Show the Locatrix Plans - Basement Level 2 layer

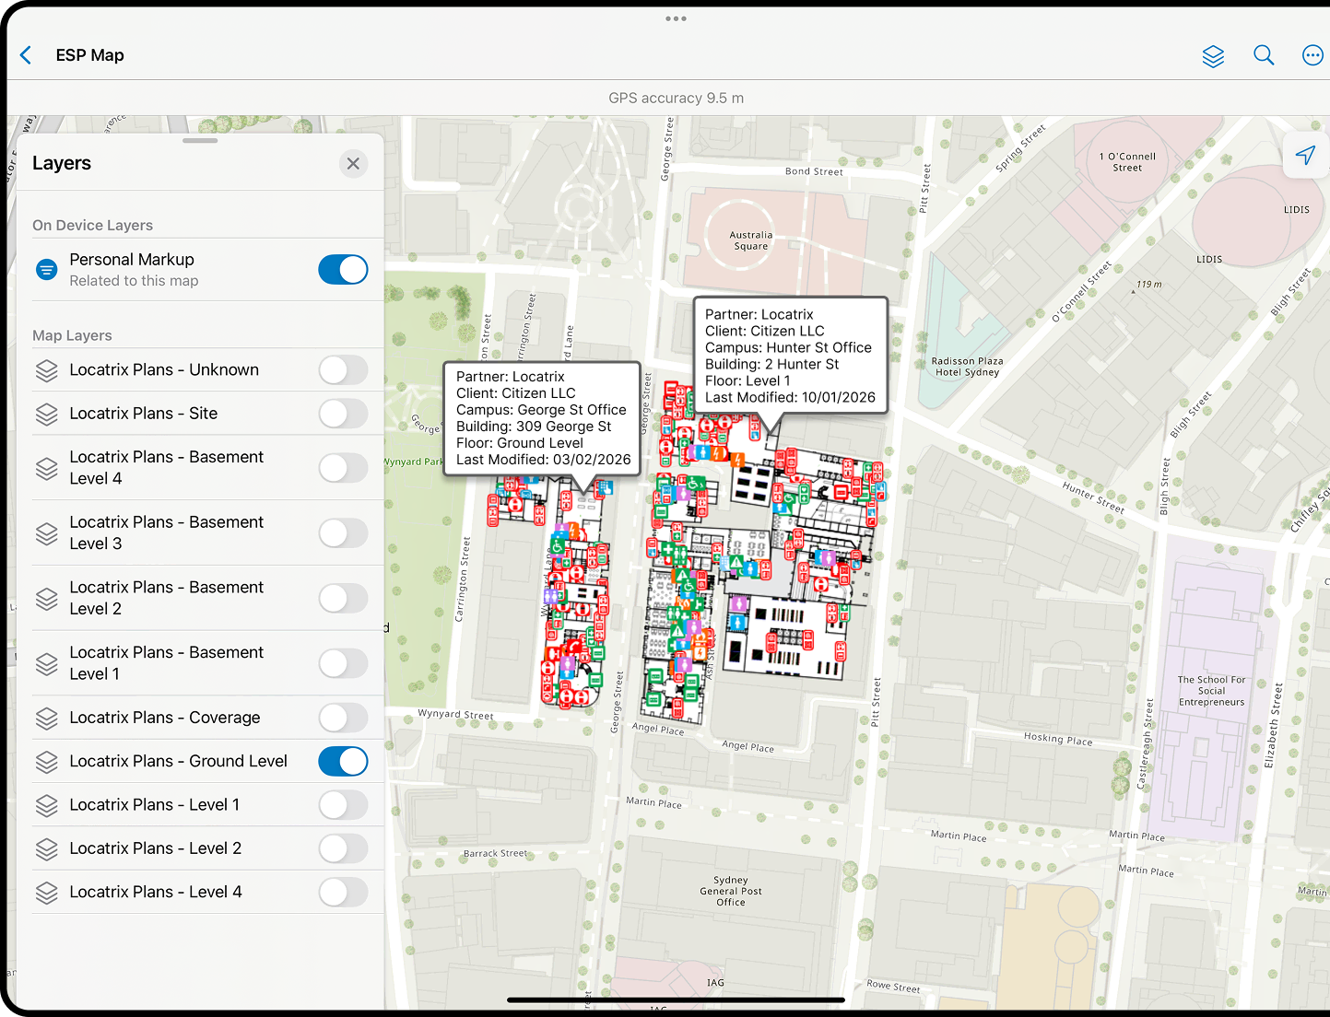343,598
